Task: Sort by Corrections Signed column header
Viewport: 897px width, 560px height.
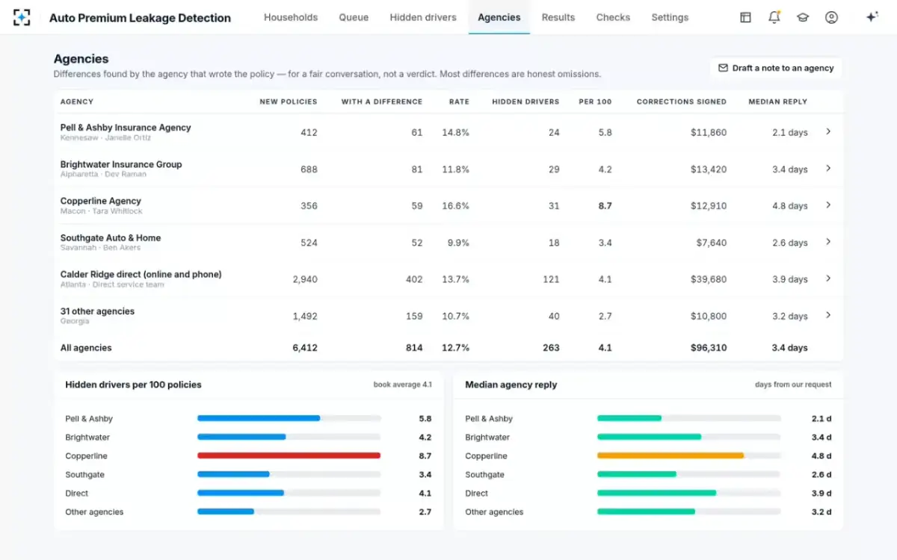Action: point(682,102)
